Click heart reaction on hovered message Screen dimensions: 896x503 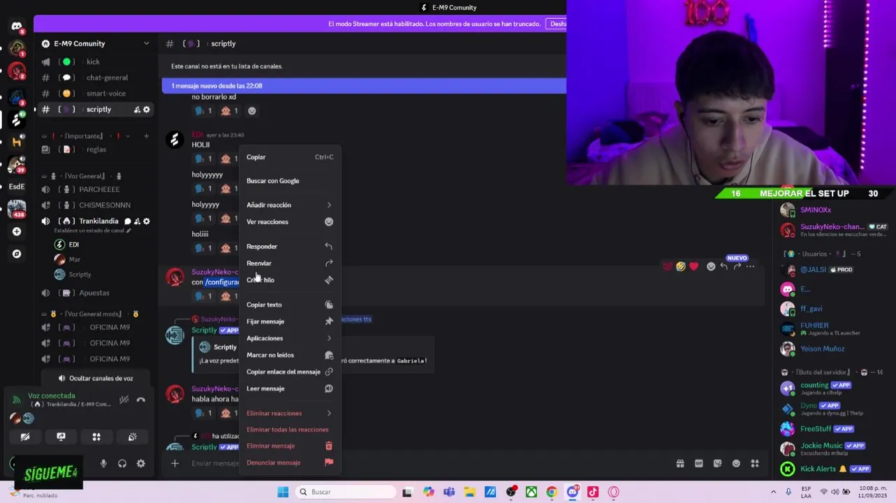tap(693, 266)
